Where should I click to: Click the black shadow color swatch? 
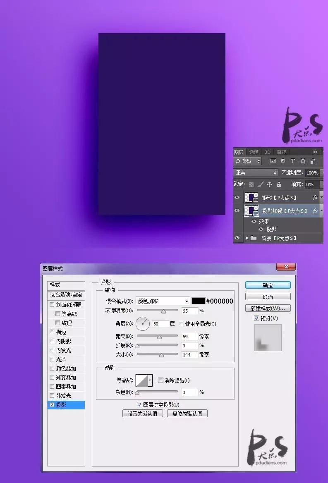tap(198, 301)
